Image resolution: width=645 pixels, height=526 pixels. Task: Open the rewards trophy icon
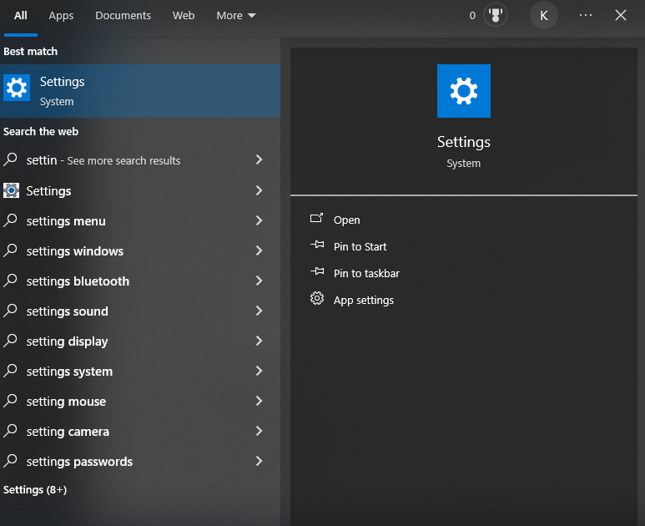496,16
